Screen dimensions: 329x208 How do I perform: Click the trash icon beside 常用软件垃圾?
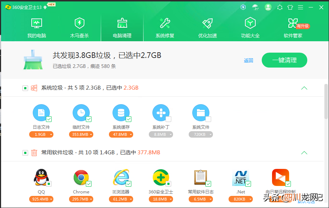coord(34,153)
